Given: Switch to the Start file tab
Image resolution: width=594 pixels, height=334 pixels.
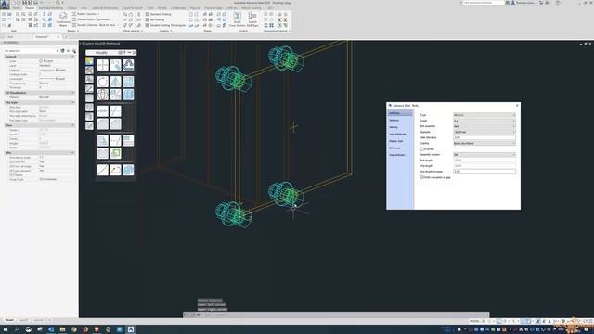Looking at the screenshot, I should [x=10, y=37].
